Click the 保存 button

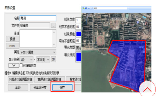click(62, 87)
